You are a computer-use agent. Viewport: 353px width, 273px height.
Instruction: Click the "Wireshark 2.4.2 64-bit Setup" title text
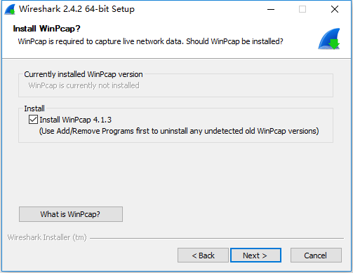(x=76, y=9)
